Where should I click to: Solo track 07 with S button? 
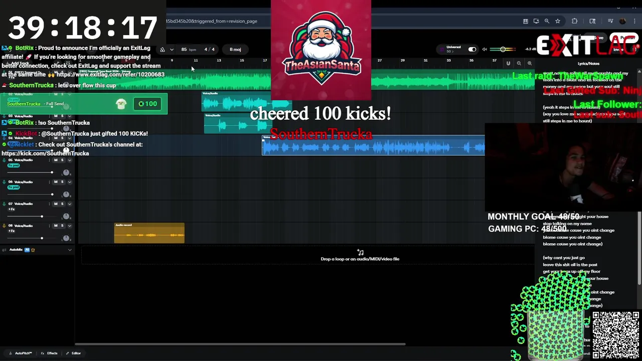(62, 204)
